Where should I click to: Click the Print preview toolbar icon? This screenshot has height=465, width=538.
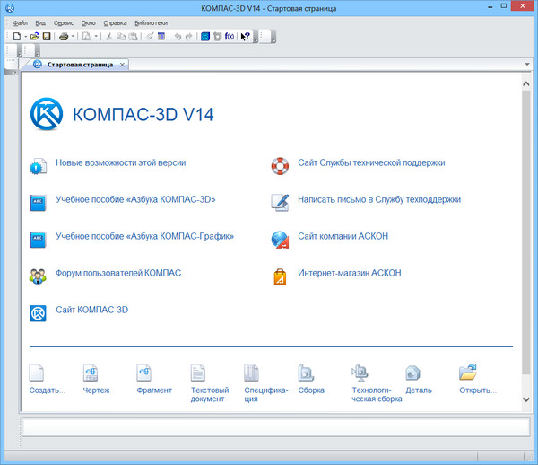[x=87, y=36]
